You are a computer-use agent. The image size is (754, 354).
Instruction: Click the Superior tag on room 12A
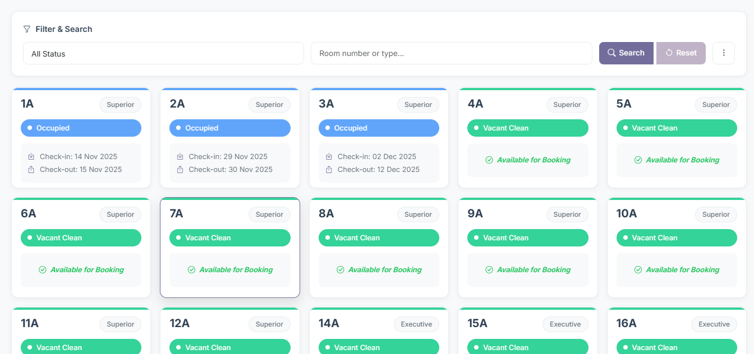pyautogui.click(x=269, y=324)
